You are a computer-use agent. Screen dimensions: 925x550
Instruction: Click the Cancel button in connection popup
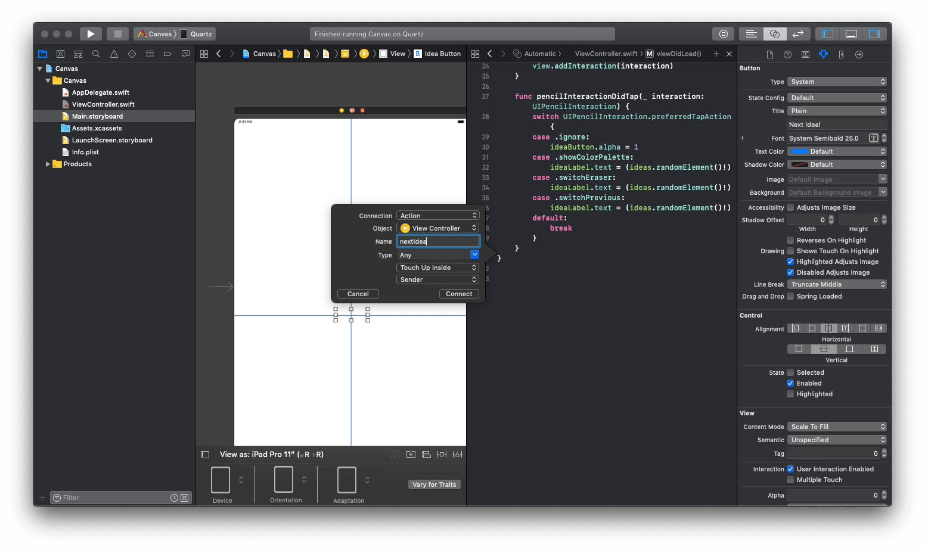358,294
